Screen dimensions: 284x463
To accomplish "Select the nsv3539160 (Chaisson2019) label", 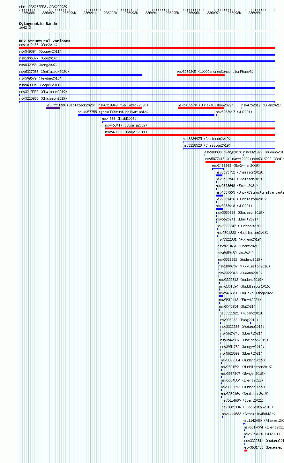I will click(x=245, y=394).
